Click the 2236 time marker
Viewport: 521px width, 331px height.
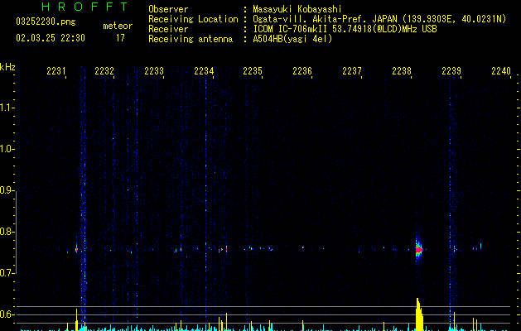[302, 71]
